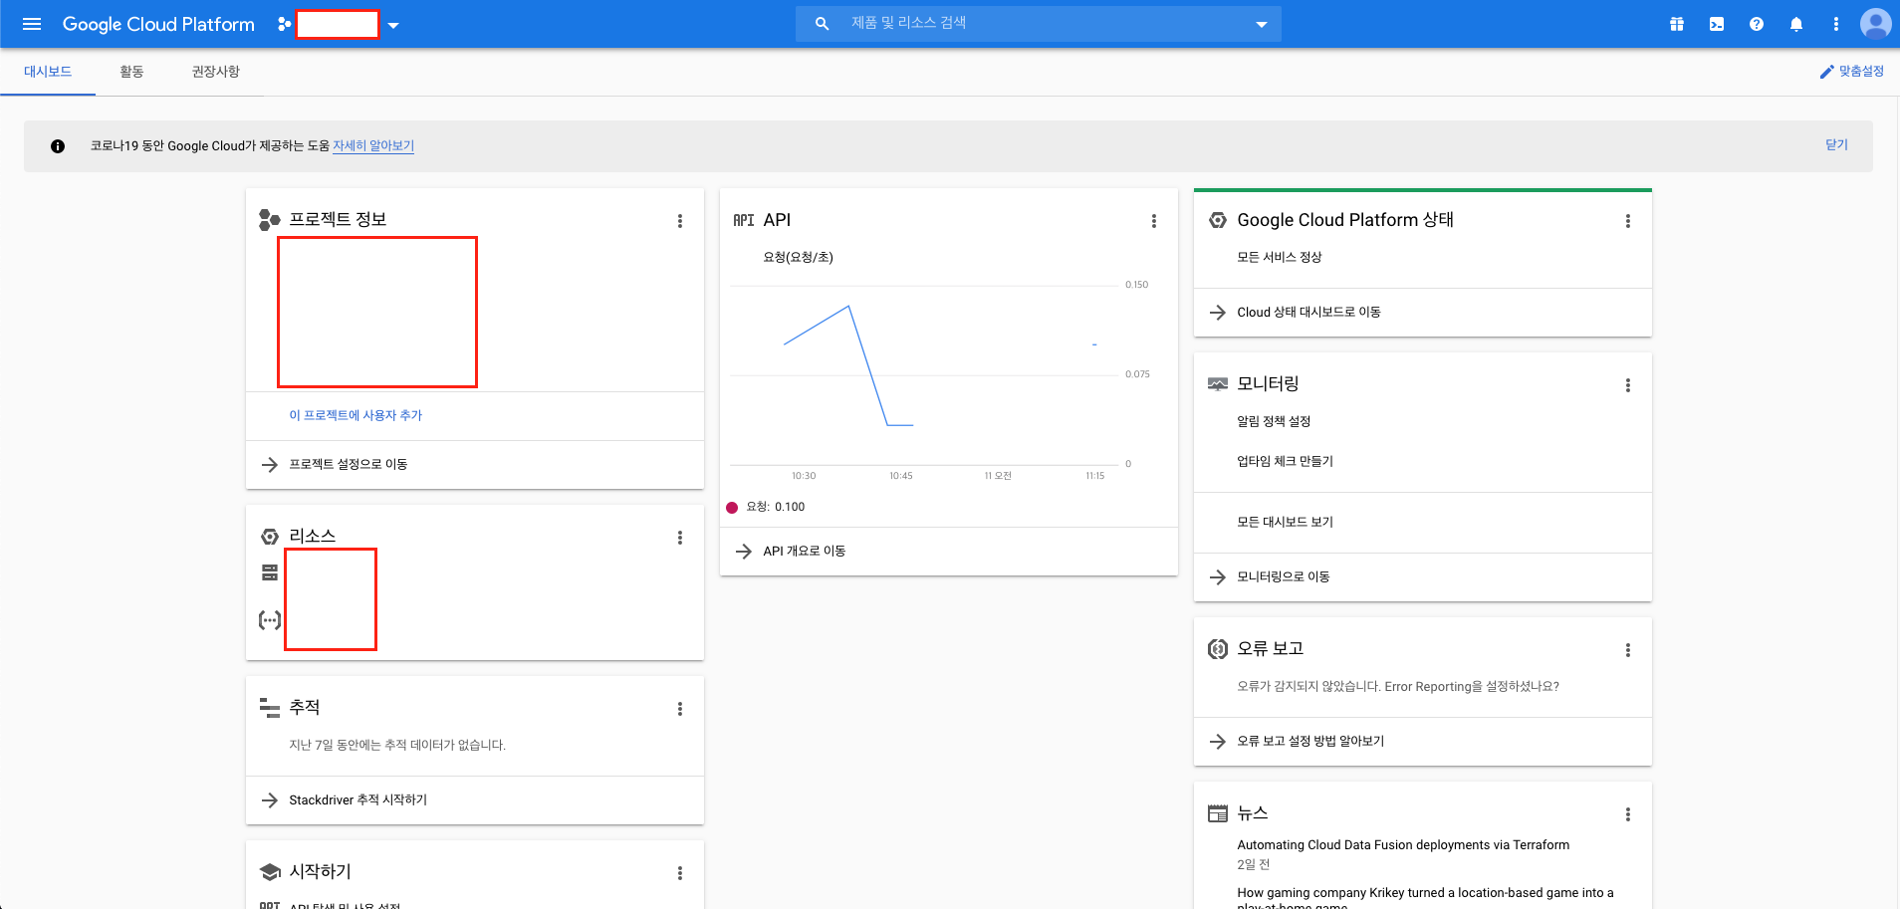Viewport: 1900px width, 909px height.
Task: Select the 대시보드 tab
Action: pyautogui.click(x=48, y=72)
